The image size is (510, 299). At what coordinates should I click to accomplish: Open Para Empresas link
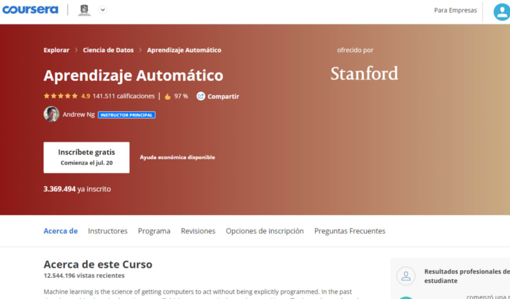coord(456,10)
